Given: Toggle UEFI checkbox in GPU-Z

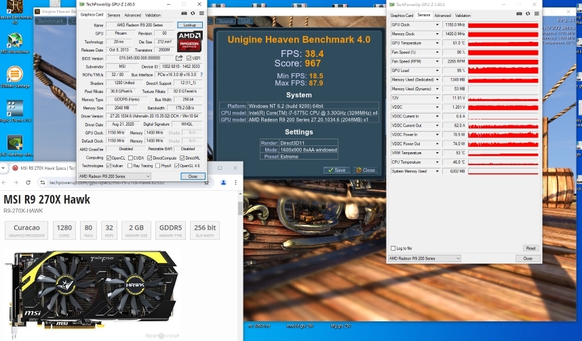Looking at the screenshot, I should tap(189, 58).
